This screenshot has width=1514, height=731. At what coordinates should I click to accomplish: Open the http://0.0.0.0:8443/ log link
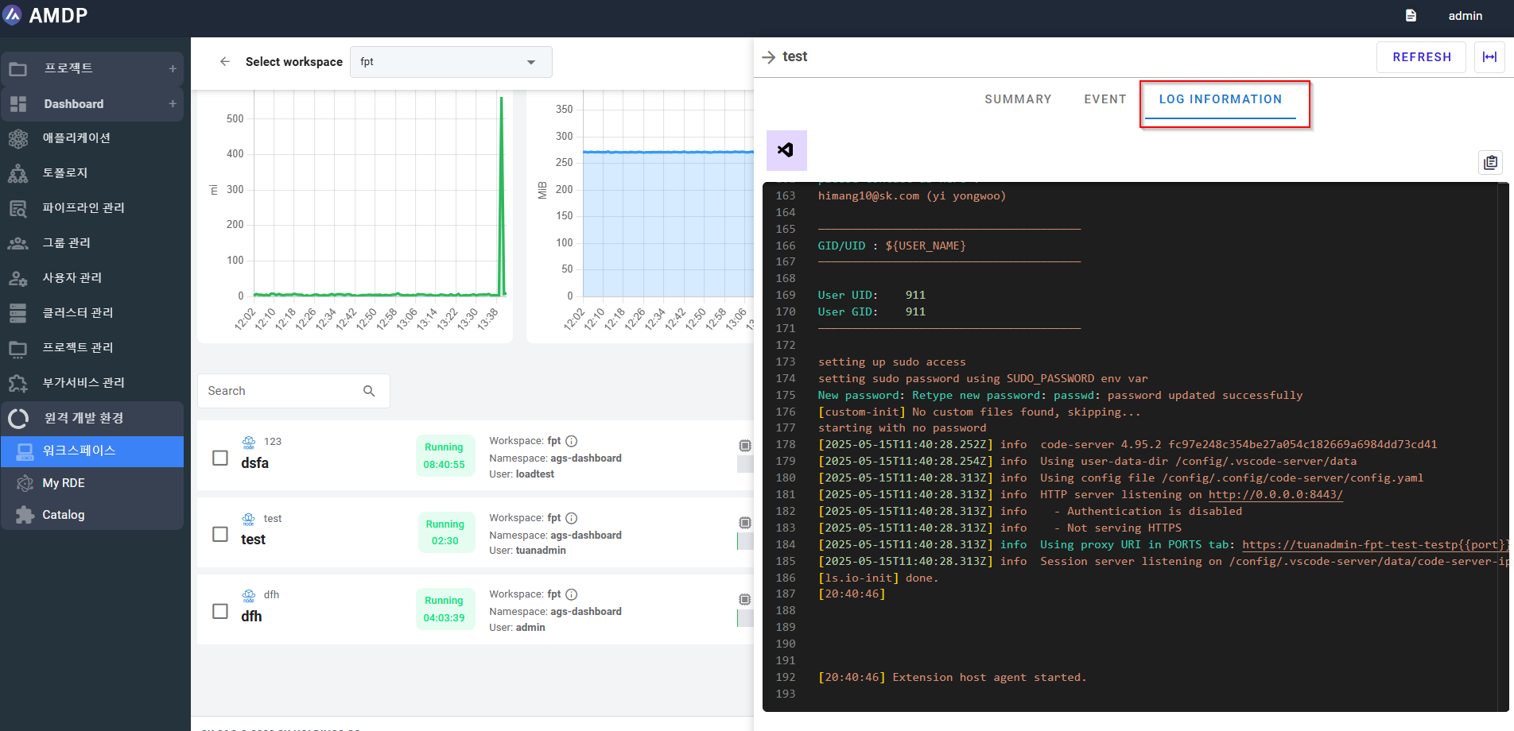click(x=1275, y=494)
